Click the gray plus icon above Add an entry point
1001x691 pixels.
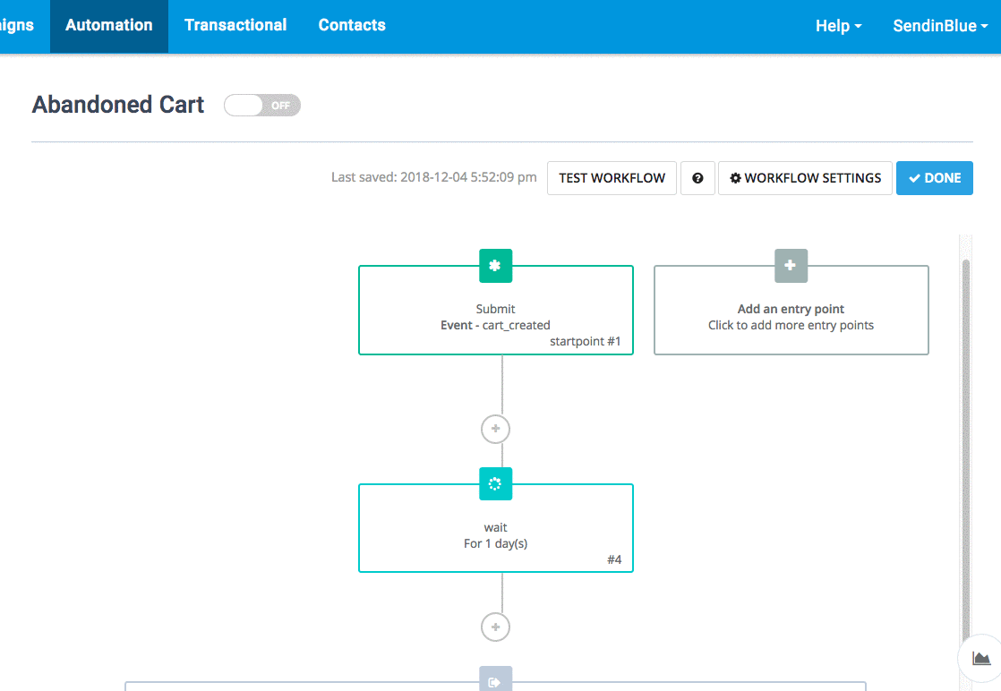(791, 266)
